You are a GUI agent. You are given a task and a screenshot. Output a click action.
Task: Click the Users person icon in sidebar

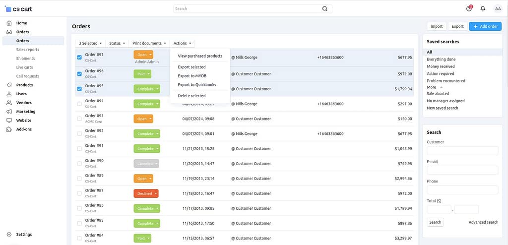(x=9, y=94)
